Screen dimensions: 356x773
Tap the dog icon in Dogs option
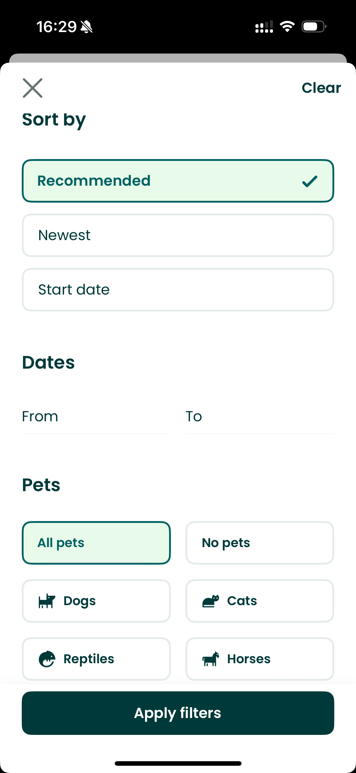pyautogui.click(x=47, y=601)
